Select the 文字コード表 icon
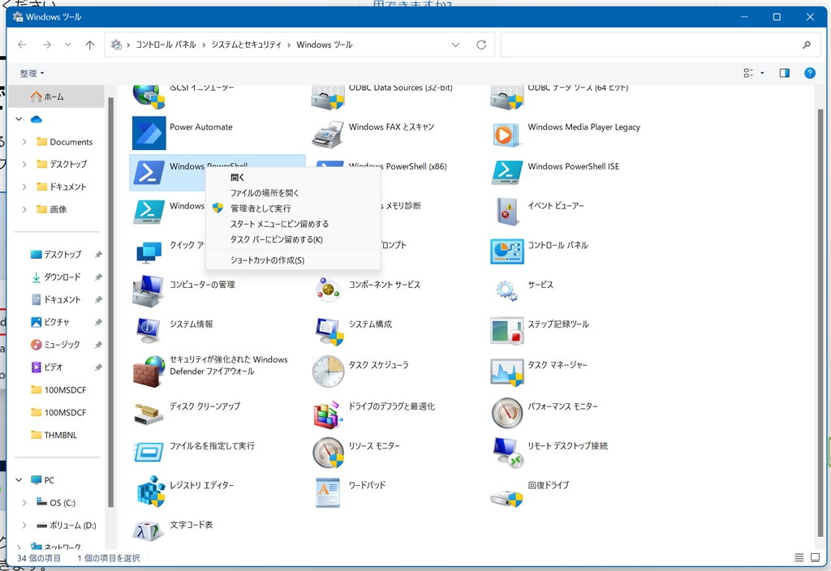 click(148, 531)
